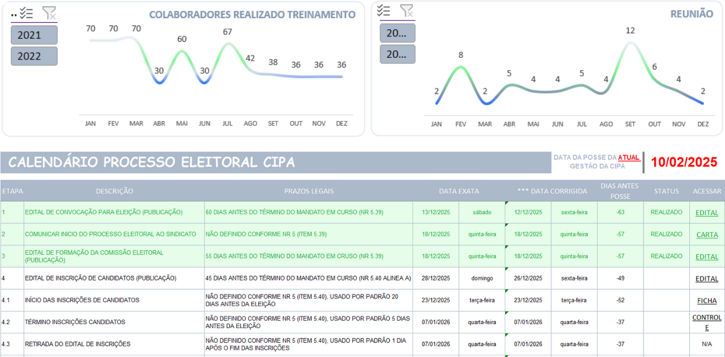Clear filter on the Reunião slicer
The width and height of the screenshot is (725, 357).
(406, 11)
